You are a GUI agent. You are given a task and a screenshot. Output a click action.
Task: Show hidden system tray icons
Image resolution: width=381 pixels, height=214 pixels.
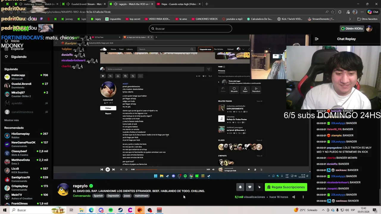(324, 210)
